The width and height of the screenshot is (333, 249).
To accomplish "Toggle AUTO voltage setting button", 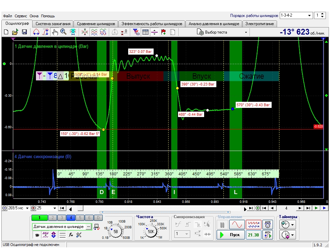I will 268,225.
